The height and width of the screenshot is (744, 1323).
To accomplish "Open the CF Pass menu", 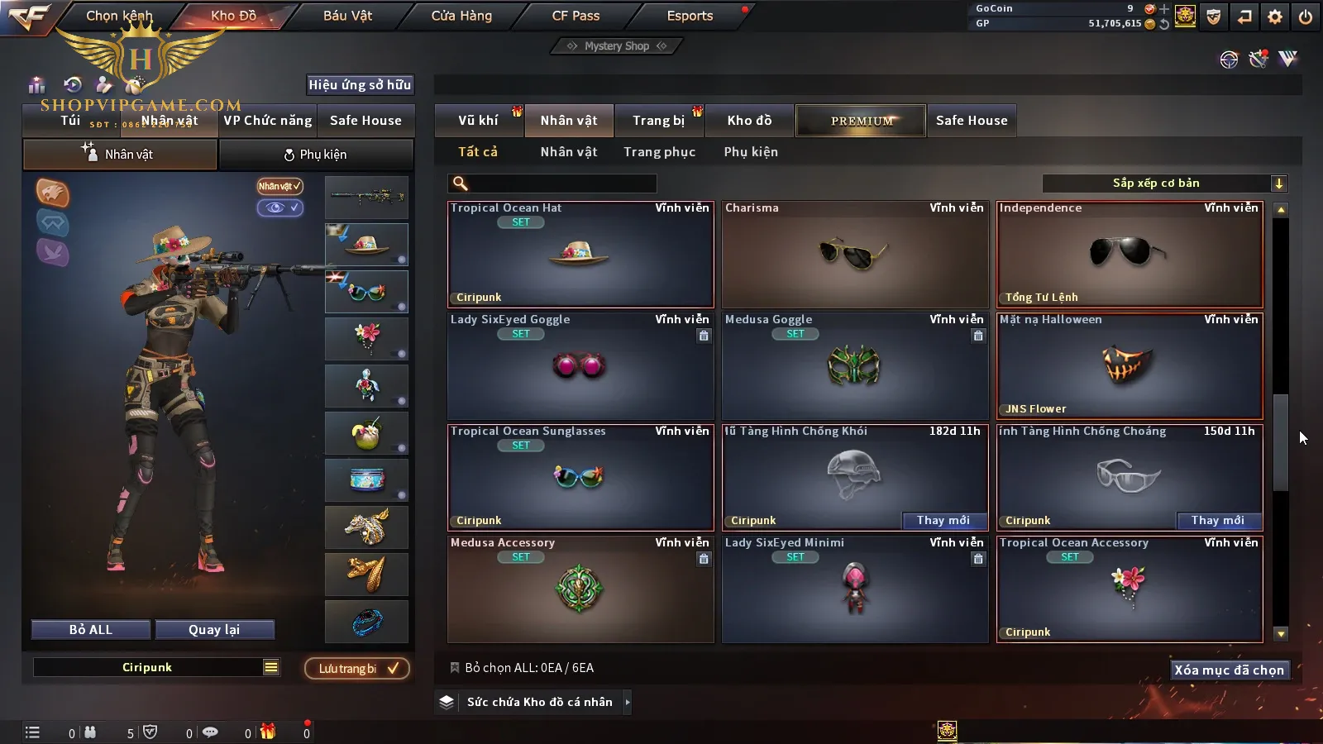I will coord(576,16).
